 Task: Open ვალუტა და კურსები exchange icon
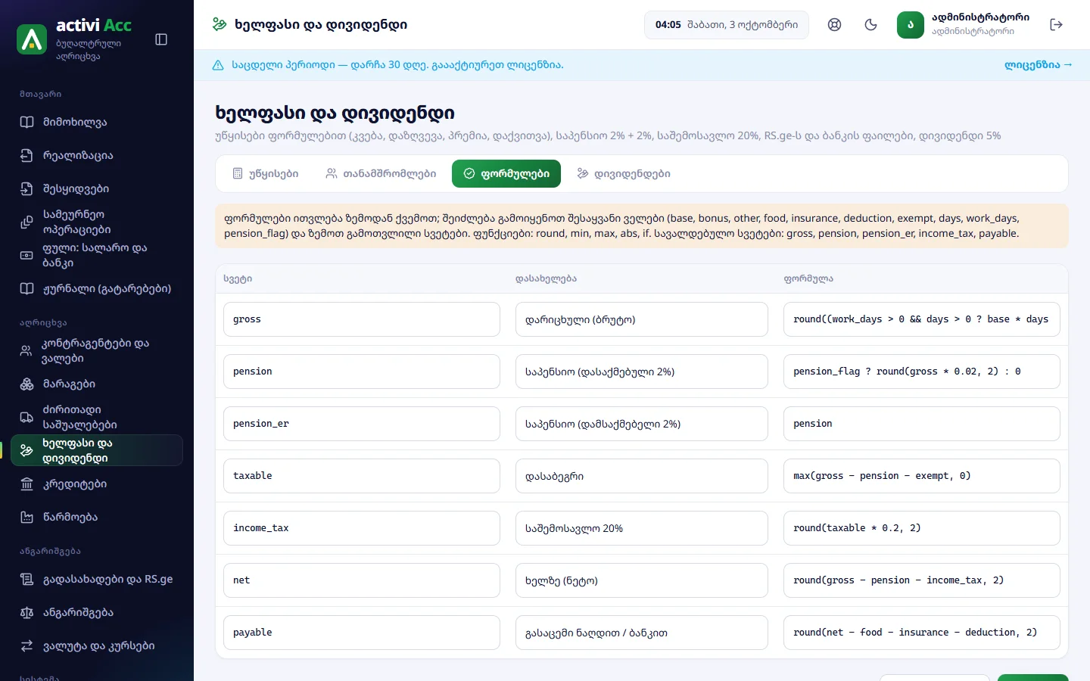click(x=26, y=645)
